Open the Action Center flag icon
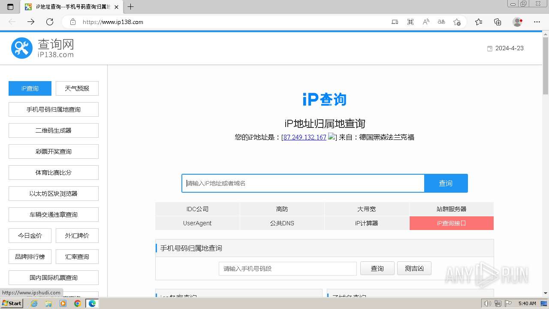This screenshot has width=549, height=309. click(508, 303)
